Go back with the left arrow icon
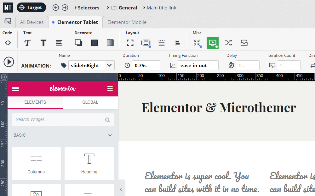Image resolution: width=315 pixels, height=196 pixels. click(56, 8)
